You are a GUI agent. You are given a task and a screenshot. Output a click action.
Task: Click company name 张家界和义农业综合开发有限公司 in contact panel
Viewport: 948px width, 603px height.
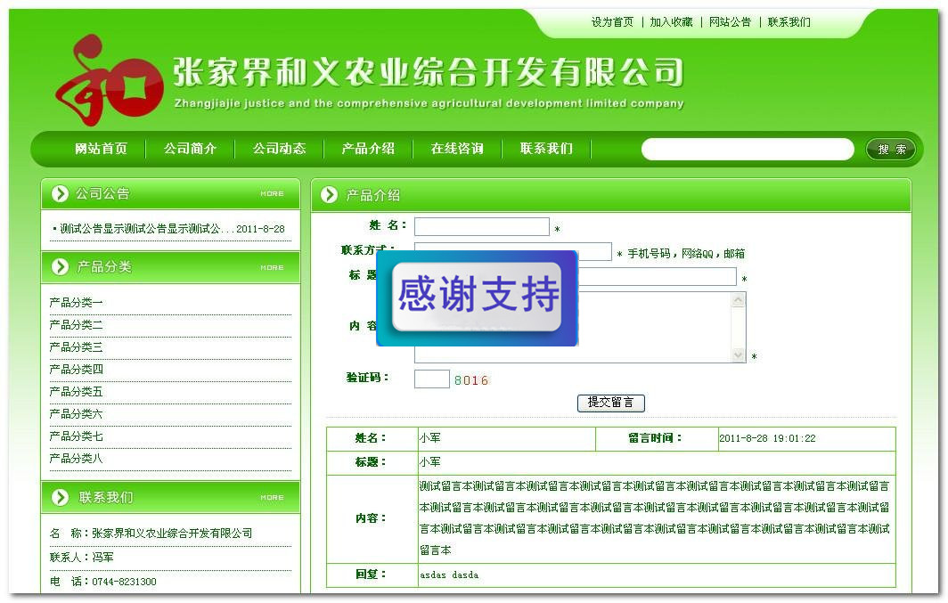click(x=172, y=534)
